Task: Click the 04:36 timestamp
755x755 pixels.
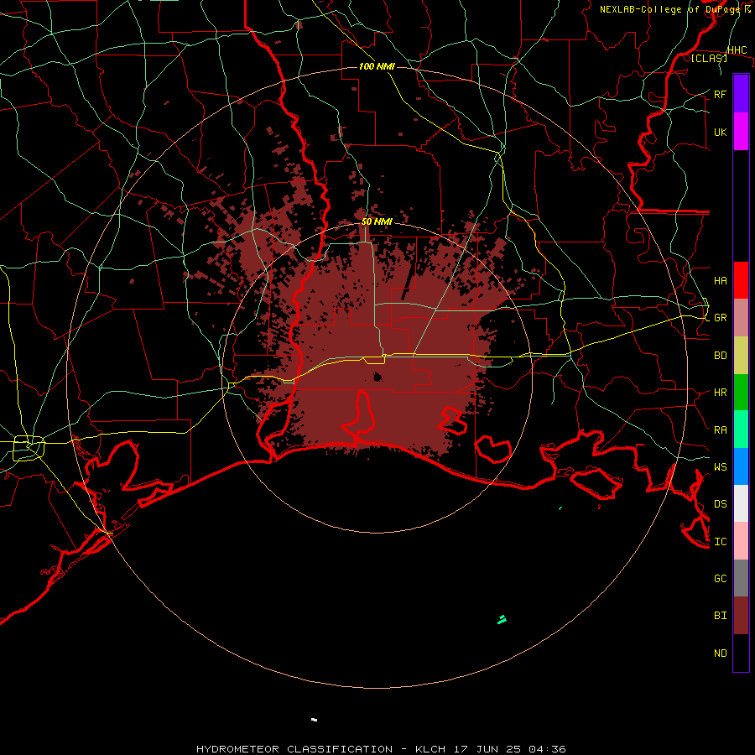Action: pyautogui.click(x=547, y=749)
